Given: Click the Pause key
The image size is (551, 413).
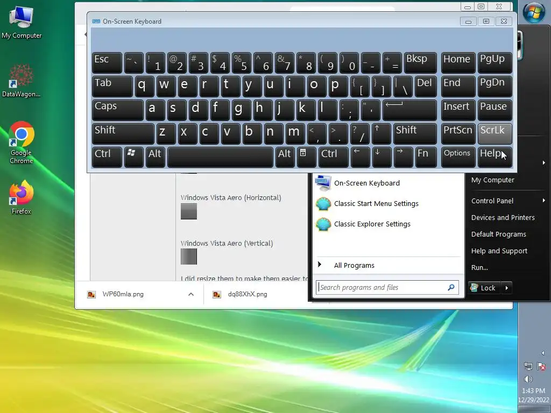Looking at the screenshot, I should coord(495,110).
